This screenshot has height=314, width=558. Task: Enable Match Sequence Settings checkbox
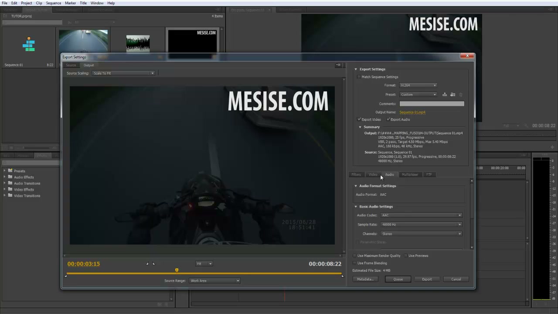click(x=359, y=77)
